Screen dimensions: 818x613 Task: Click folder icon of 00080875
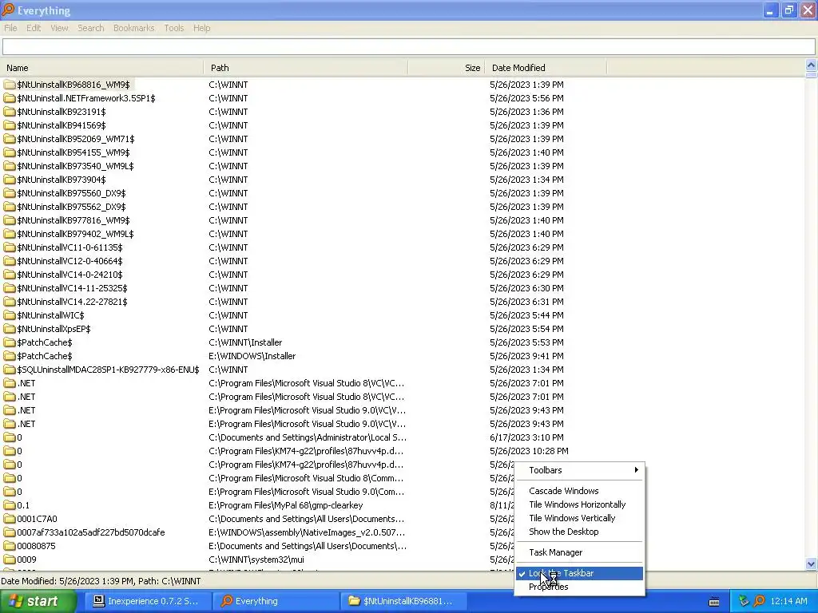[10, 546]
